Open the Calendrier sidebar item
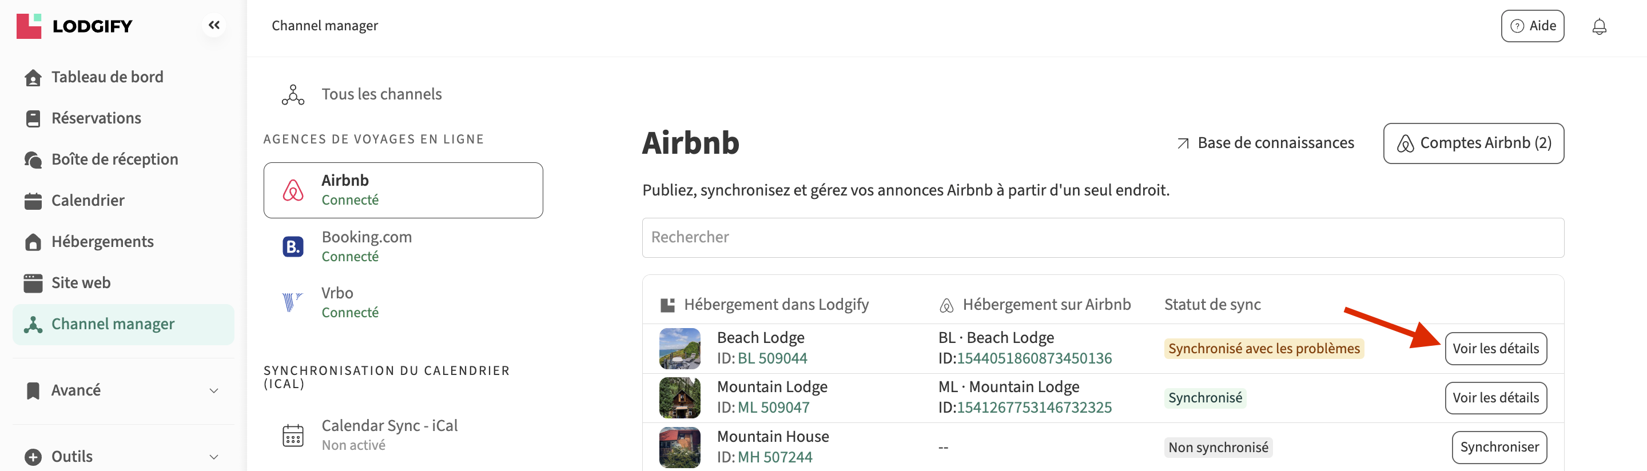Viewport: 1647px width, 471px height. 87,201
